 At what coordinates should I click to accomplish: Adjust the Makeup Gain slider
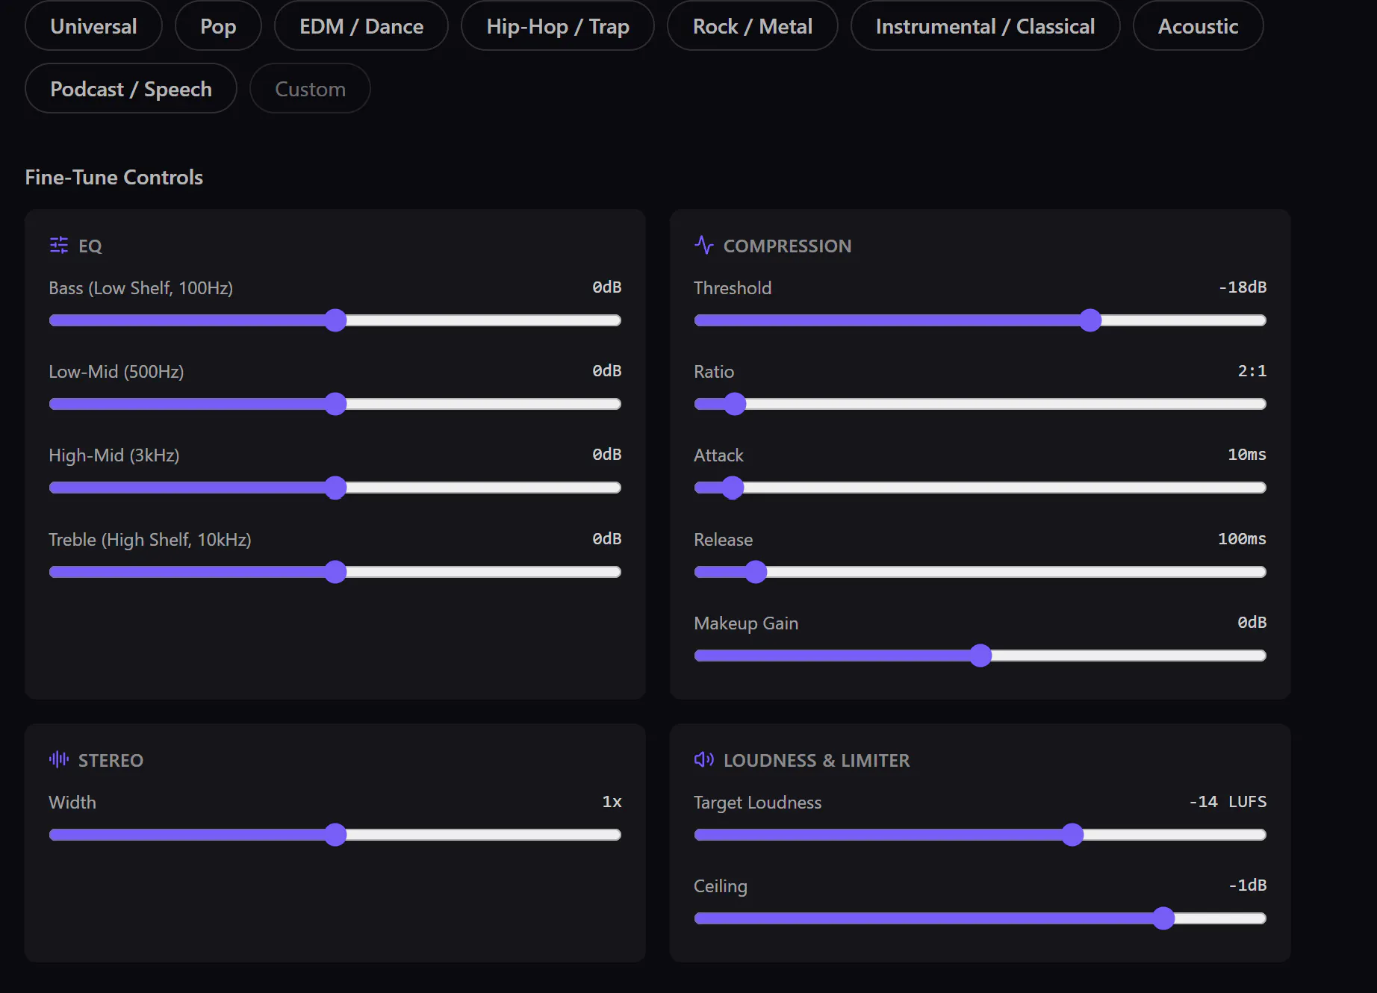(x=980, y=656)
